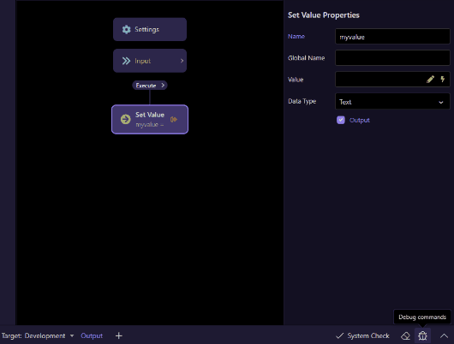This screenshot has width=454, height=344.
Task: Expand the bottom panel with chevron up
Action: click(x=444, y=336)
